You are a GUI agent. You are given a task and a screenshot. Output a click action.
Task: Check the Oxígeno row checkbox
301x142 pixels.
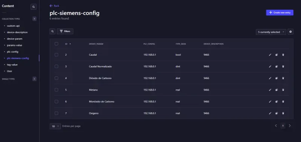[x=56, y=113]
